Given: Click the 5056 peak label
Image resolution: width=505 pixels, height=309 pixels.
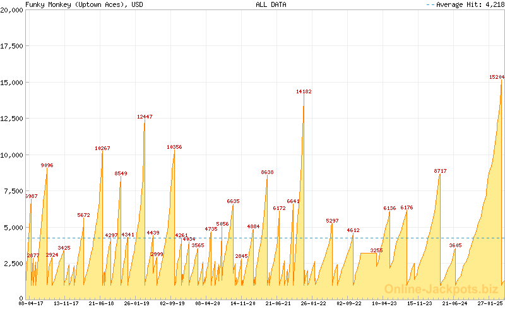Looking at the screenshot, I should tap(223, 224).
